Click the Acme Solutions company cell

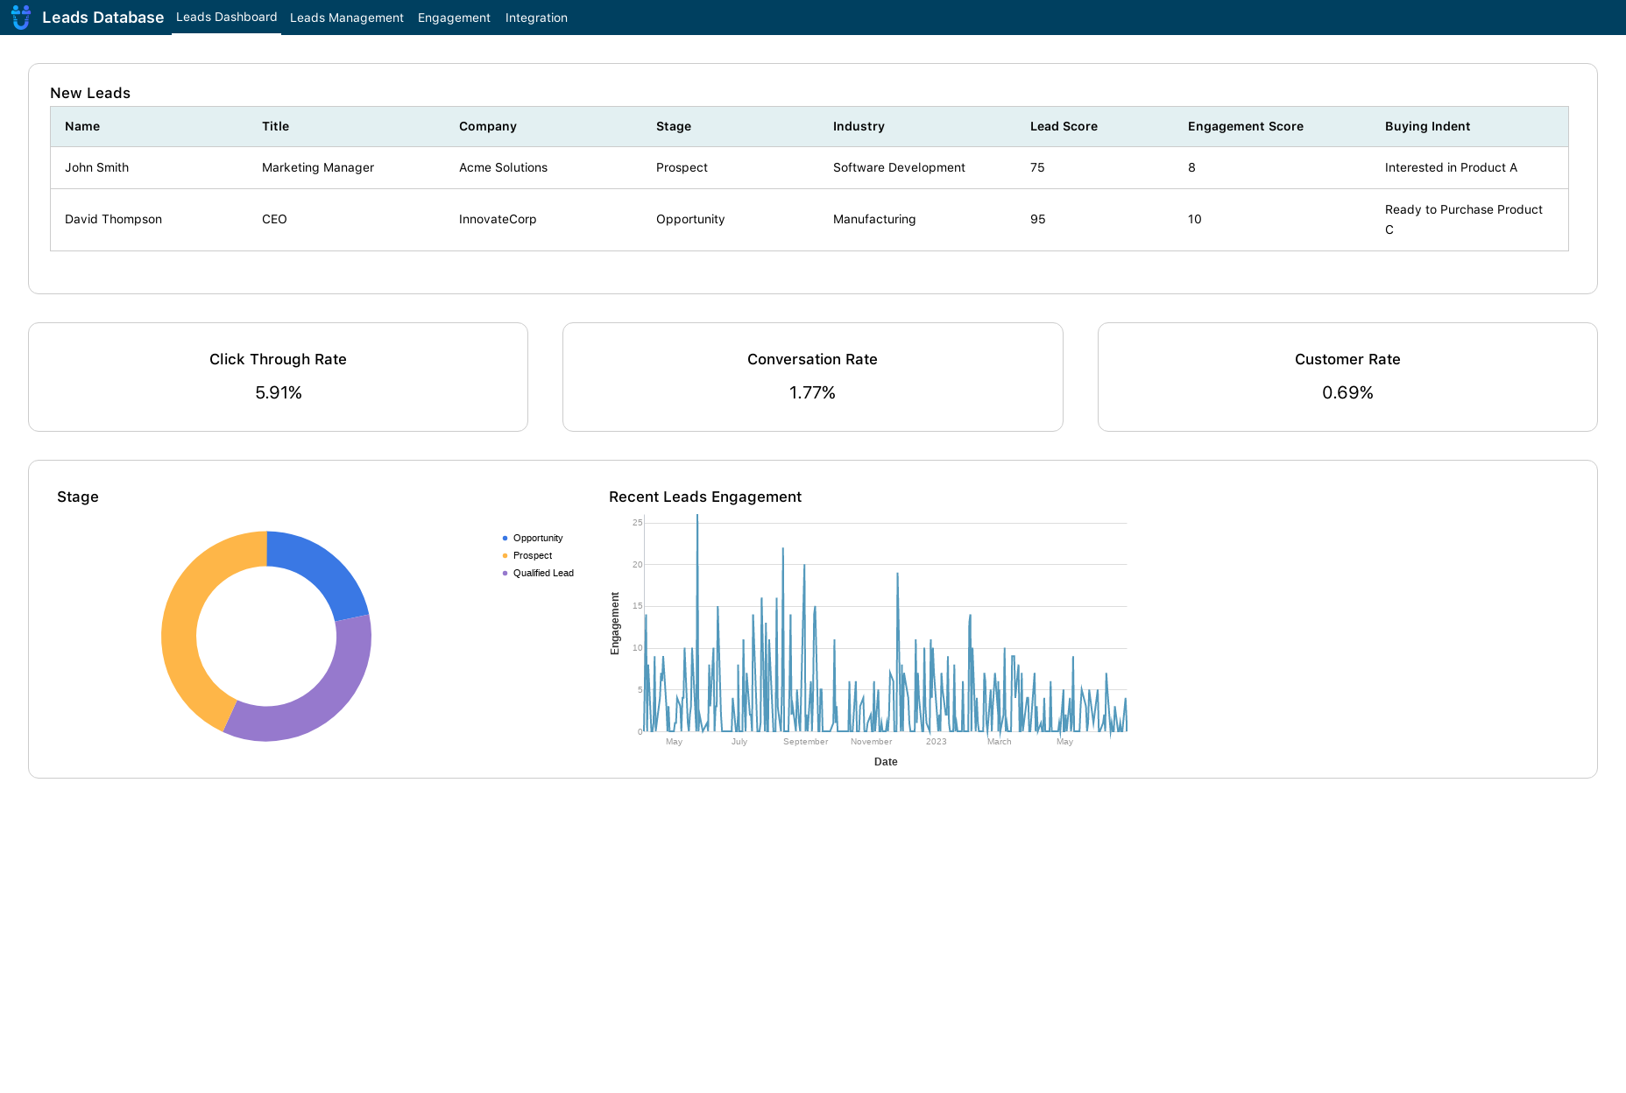503,167
